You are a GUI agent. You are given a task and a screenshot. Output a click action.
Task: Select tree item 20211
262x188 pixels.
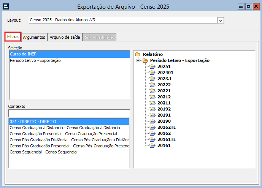[x=164, y=103]
